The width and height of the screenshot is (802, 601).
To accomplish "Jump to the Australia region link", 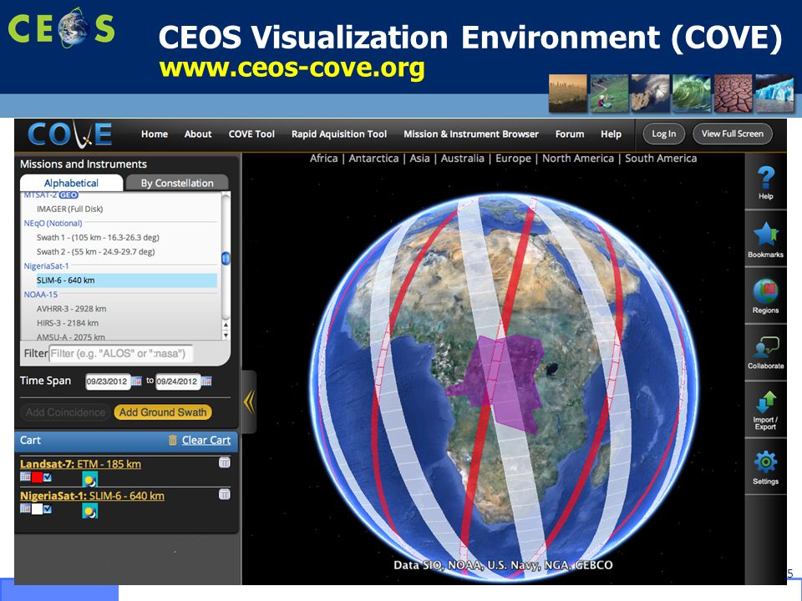I will click(462, 159).
